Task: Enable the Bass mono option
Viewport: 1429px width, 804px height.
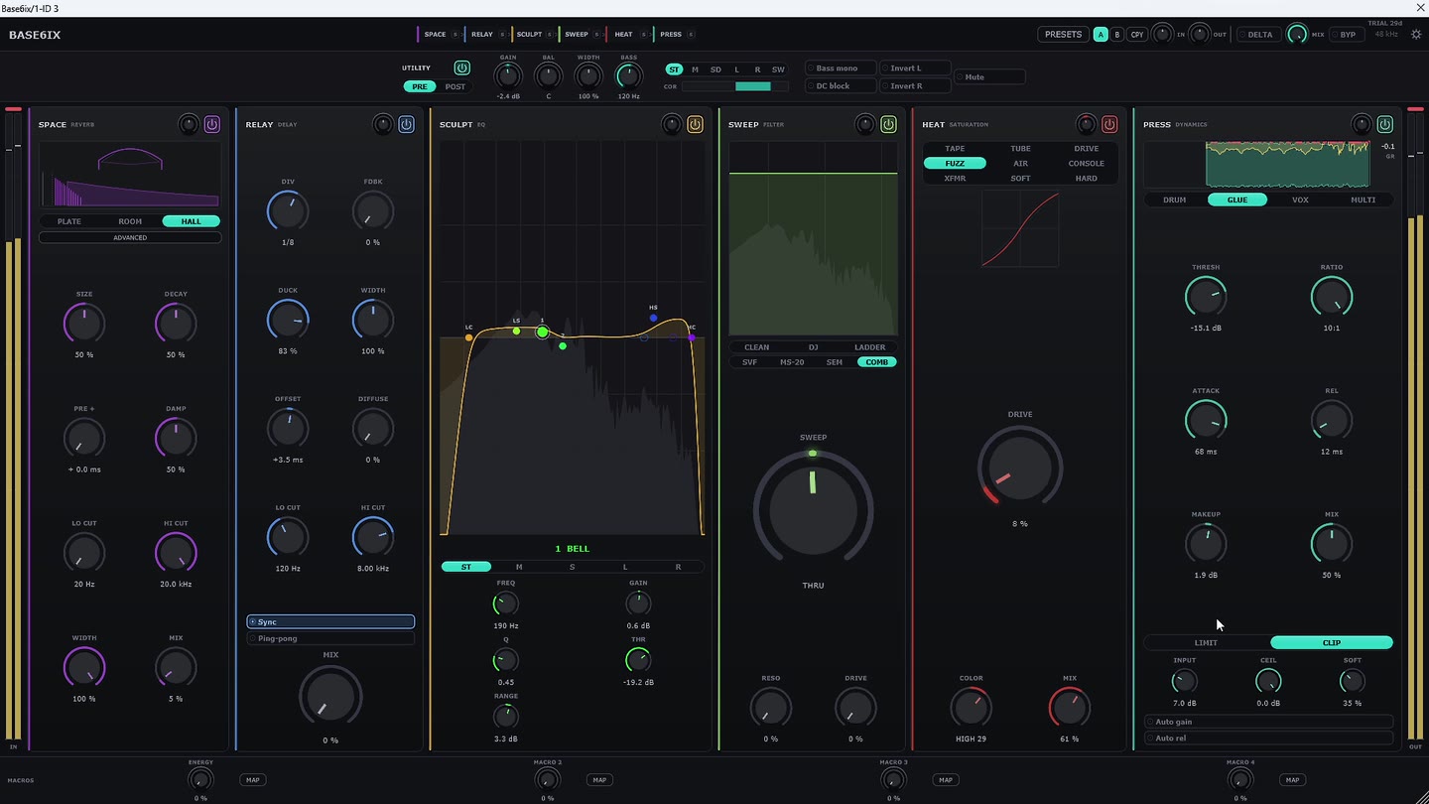Action: point(841,68)
